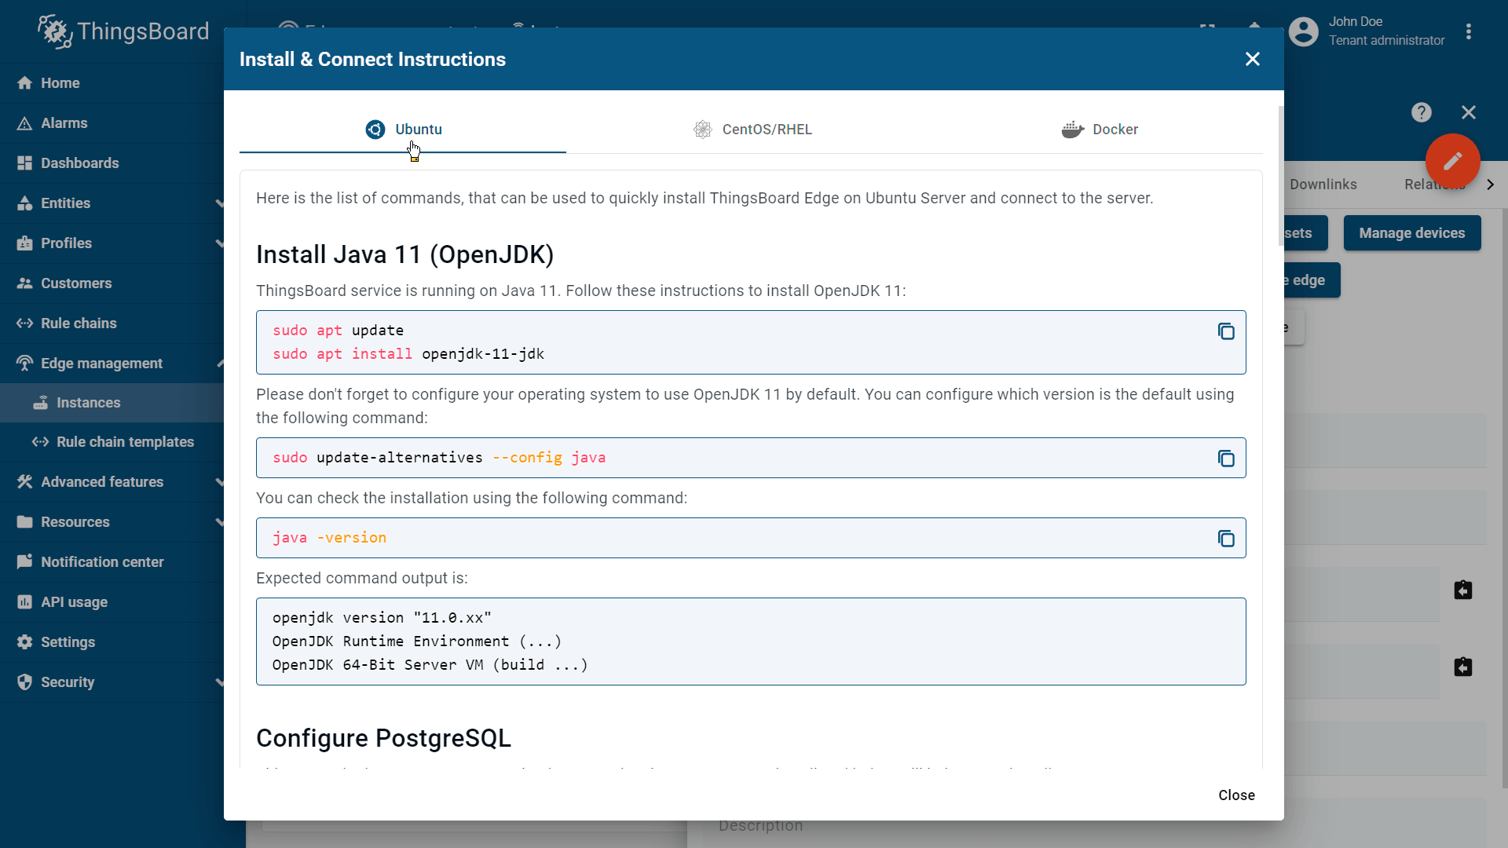
Task: Click the lower copy-to-clipboard icon in details panel
Action: 1463,667
